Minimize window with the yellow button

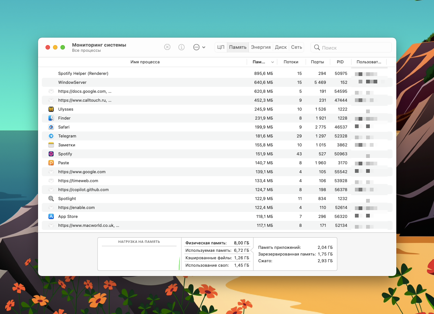[x=55, y=47]
